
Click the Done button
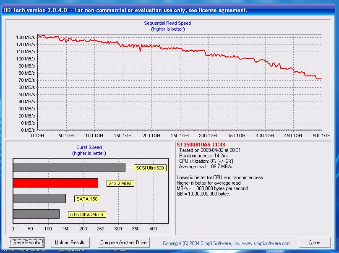pyautogui.click(x=314, y=243)
